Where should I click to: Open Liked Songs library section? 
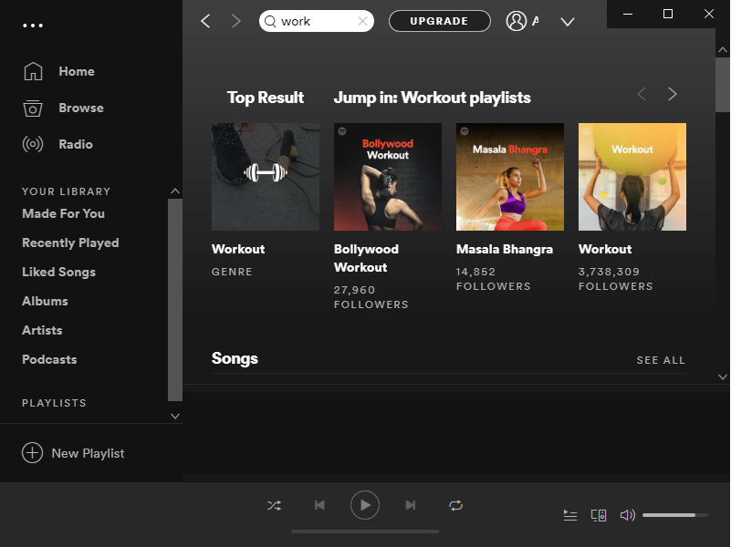click(x=58, y=272)
